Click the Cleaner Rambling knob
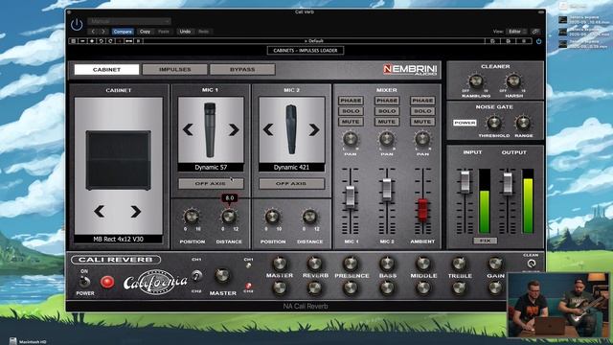 coord(476,80)
